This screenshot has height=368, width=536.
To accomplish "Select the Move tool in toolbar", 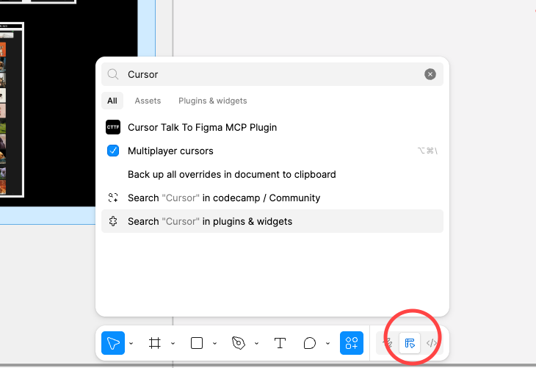I will (113, 343).
